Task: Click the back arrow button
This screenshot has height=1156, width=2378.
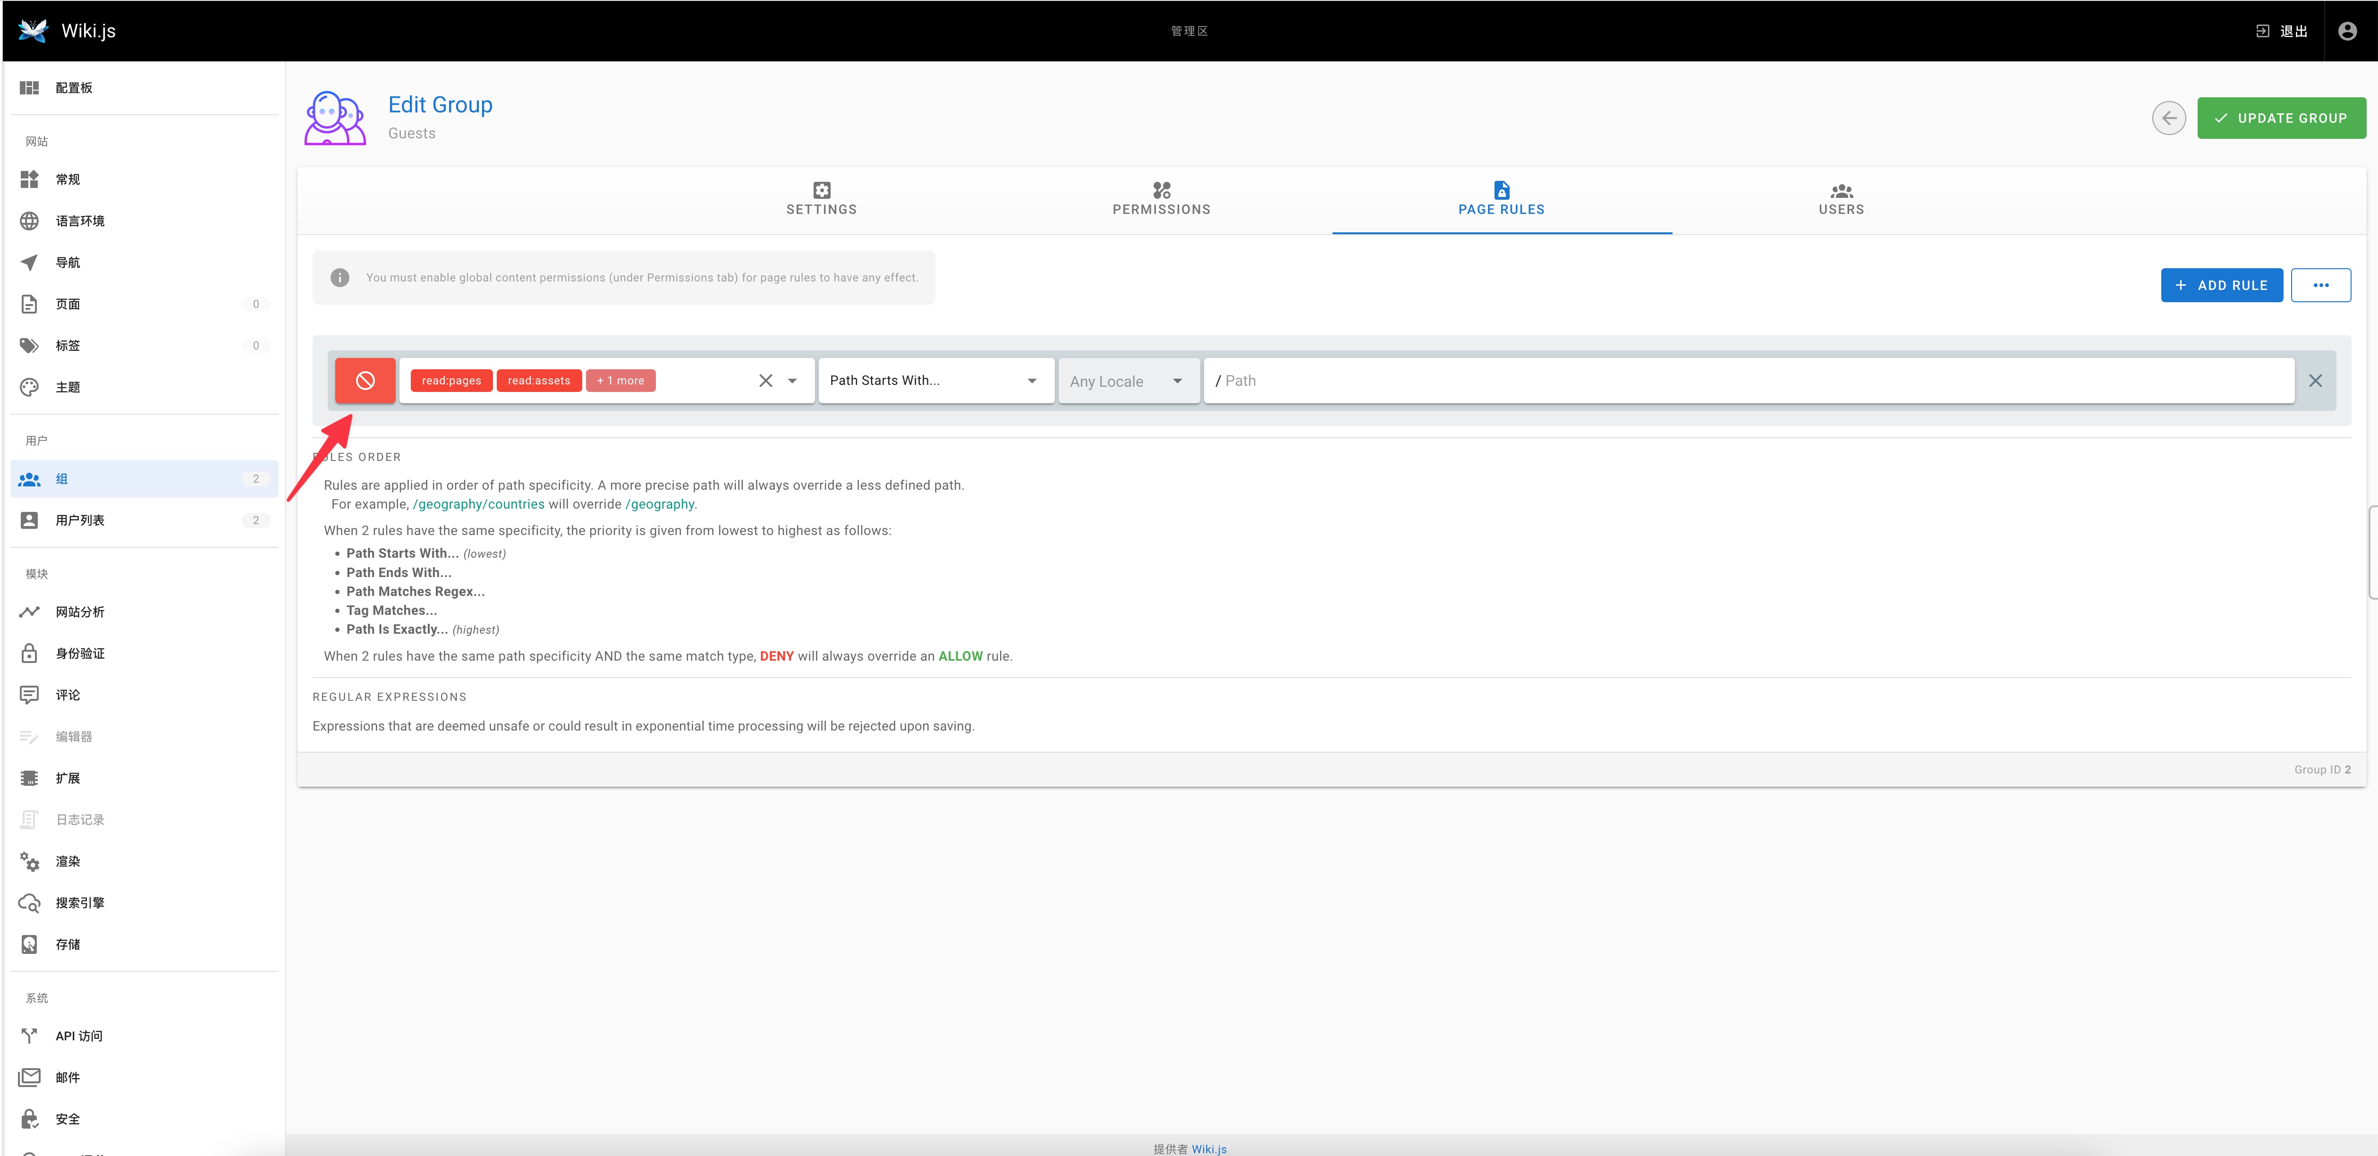Action: (x=2168, y=118)
